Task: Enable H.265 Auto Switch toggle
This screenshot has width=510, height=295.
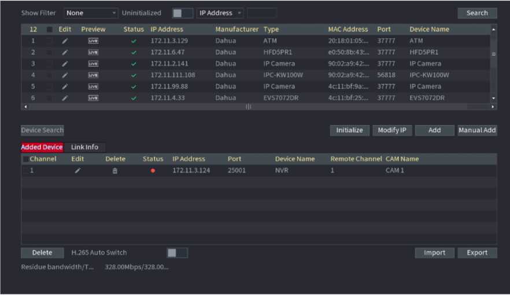Action: (177, 252)
